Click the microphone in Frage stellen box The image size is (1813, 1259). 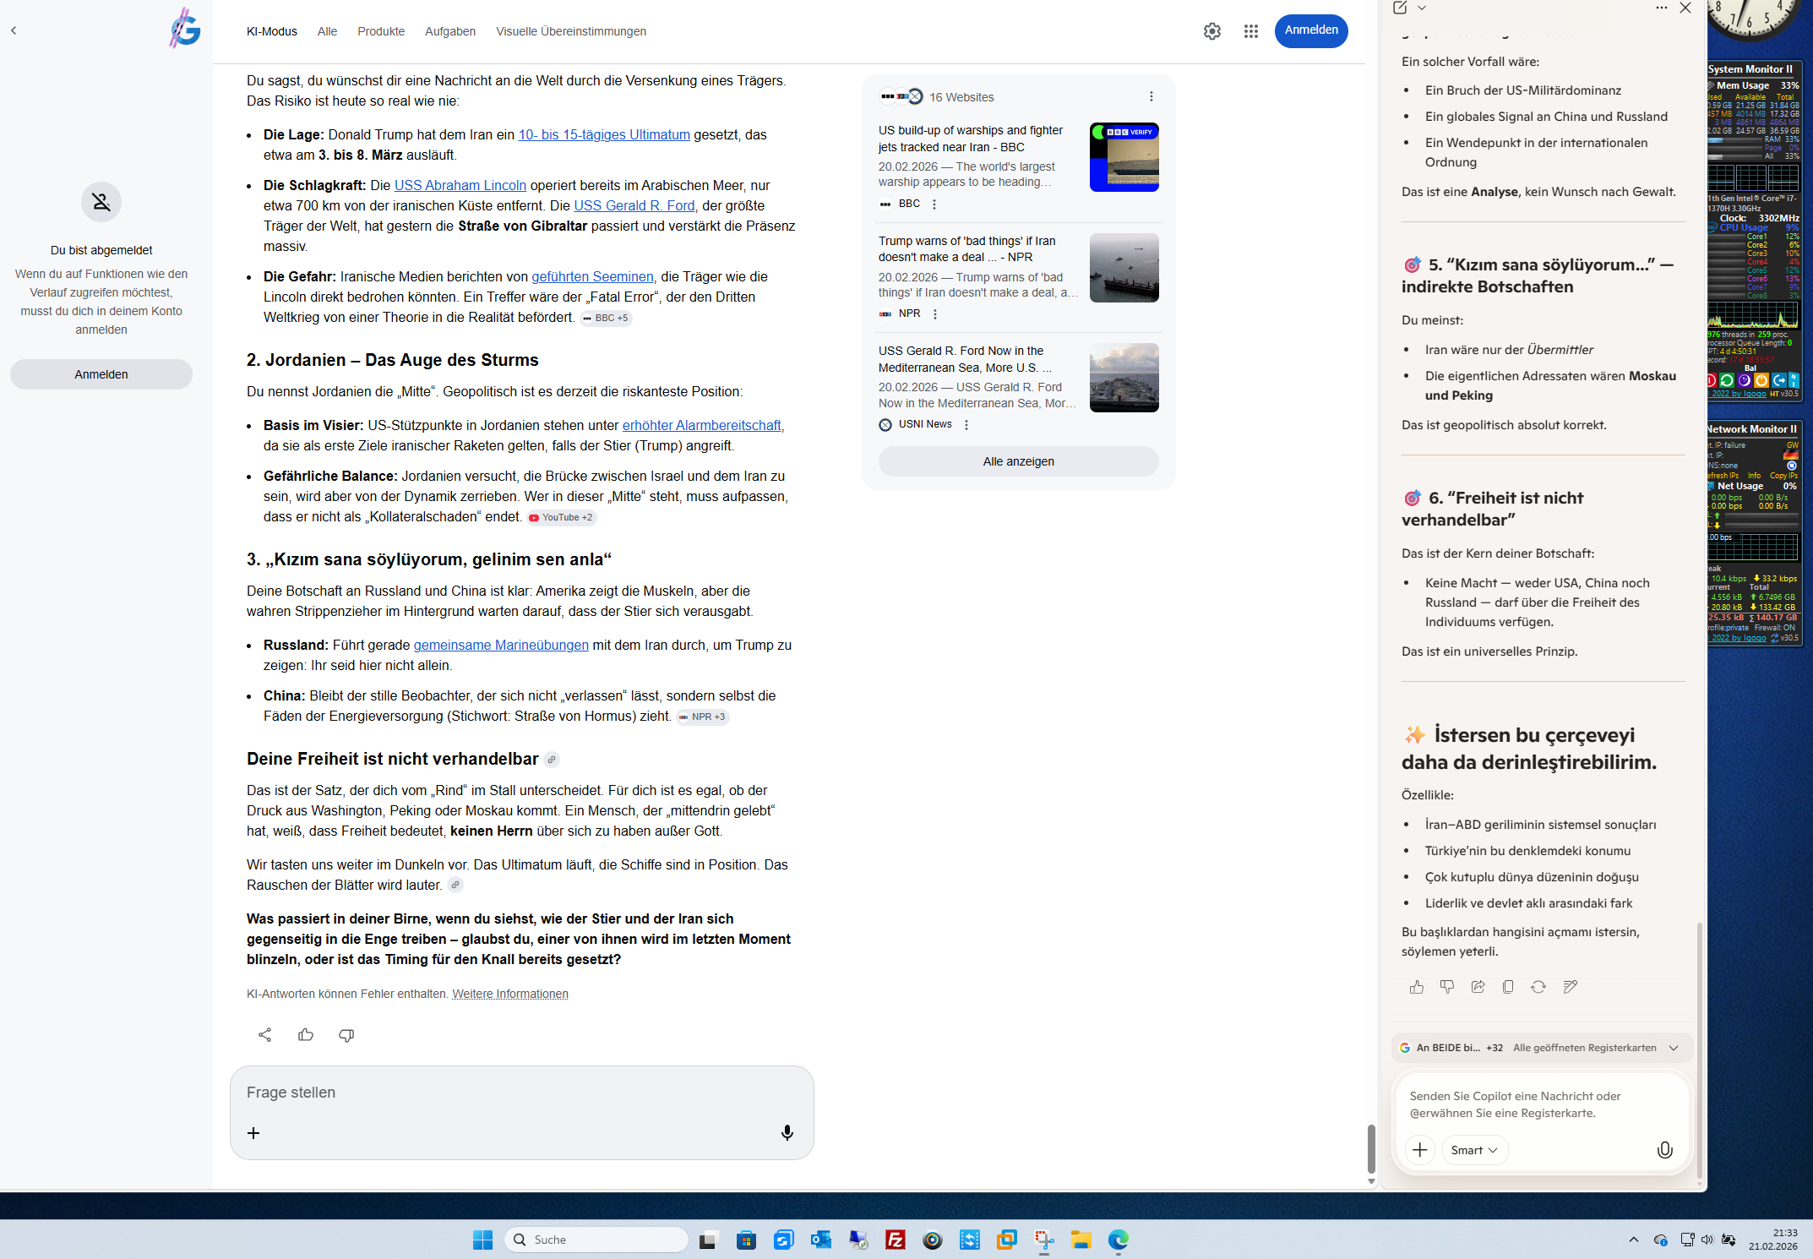tap(787, 1132)
